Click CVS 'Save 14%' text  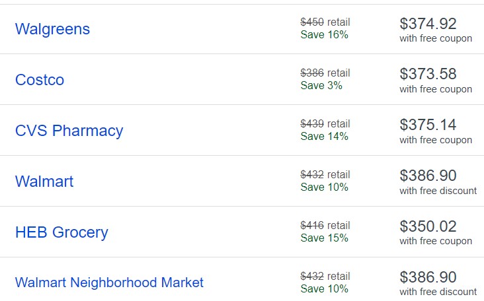[x=325, y=136]
